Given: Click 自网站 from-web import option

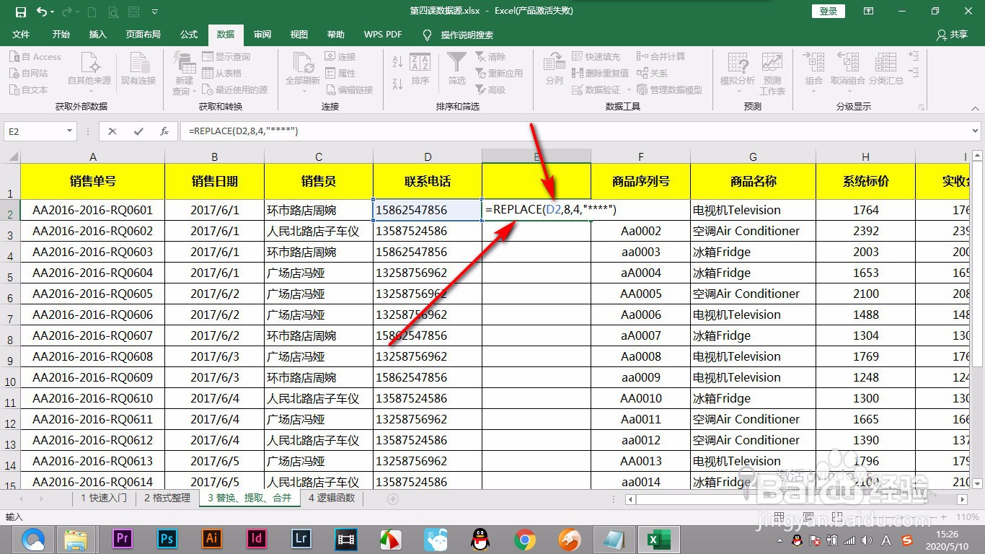Looking at the screenshot, I should pos(14,74).
